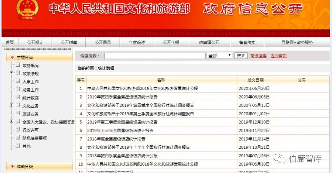Select 统计数据 in the category tree

coord(31,98)
